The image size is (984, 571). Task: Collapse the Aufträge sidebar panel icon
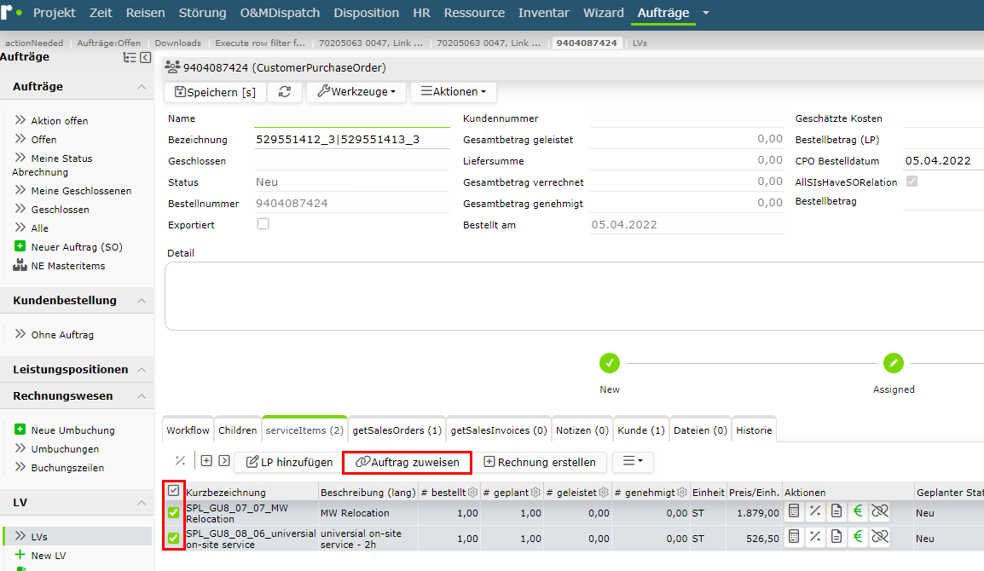click(146, 58)
